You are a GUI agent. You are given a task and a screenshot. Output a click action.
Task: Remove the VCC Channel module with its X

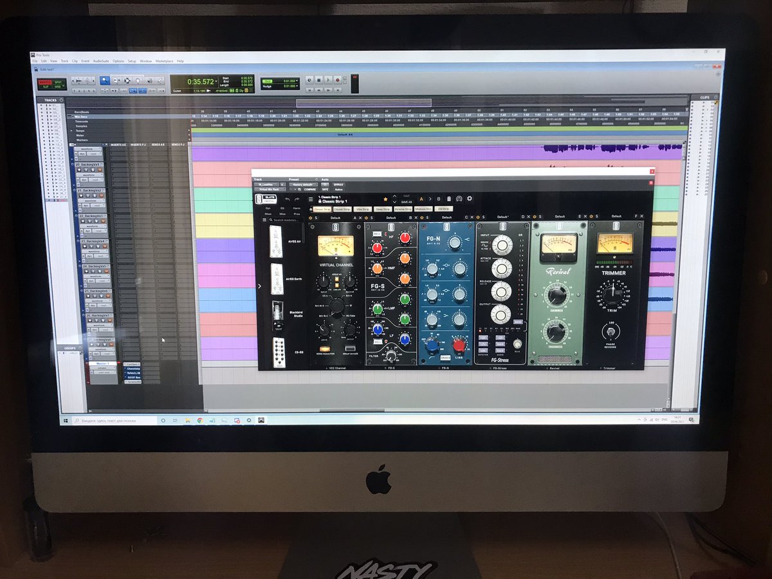[360, 218]
